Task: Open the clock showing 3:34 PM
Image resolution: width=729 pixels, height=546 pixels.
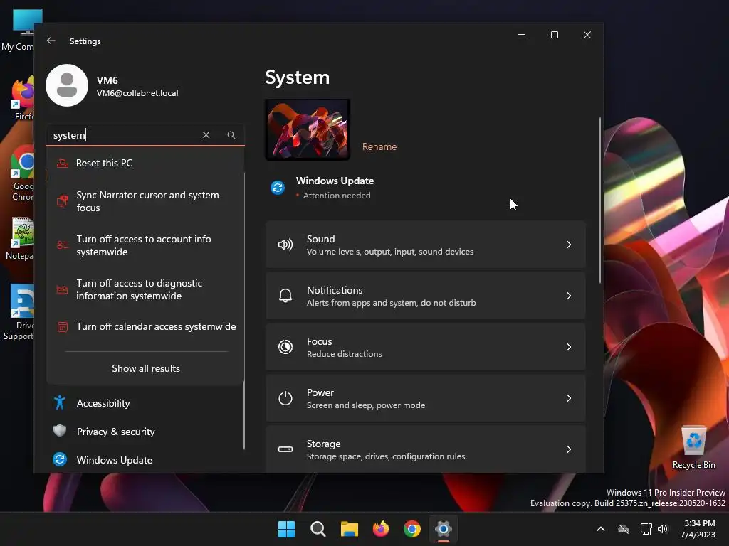Action: click(698, 529)
